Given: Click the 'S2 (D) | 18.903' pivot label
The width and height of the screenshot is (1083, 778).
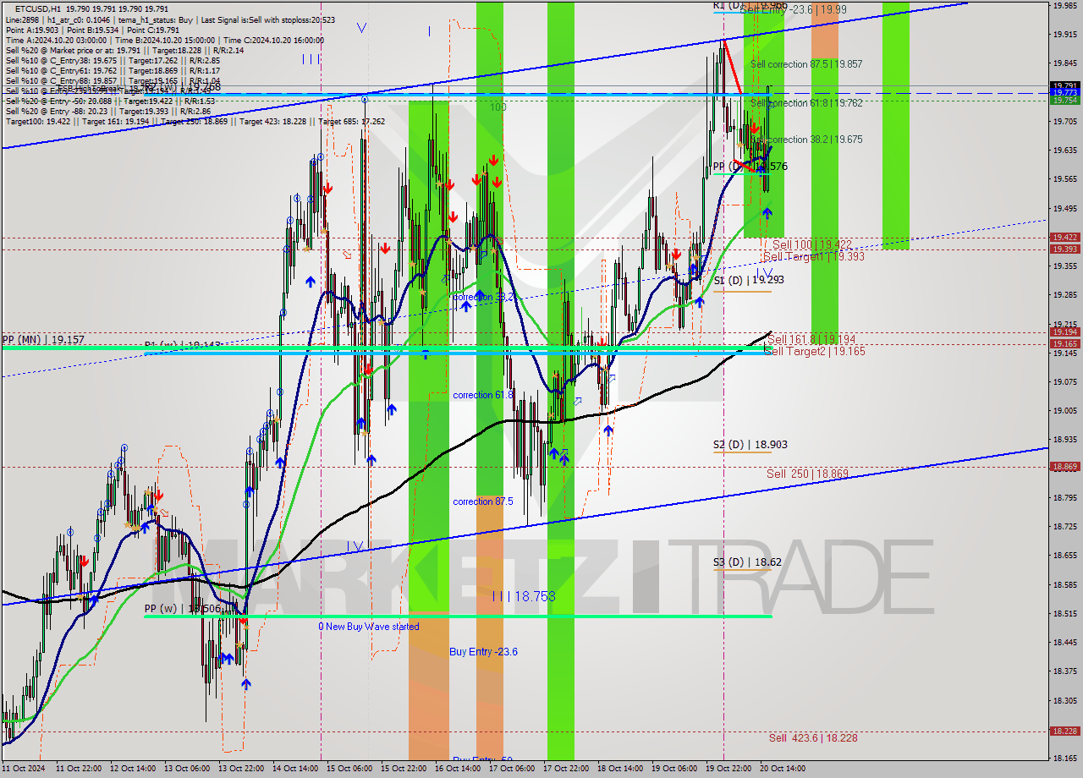Looking at the screenshot, I should (749, 444).
